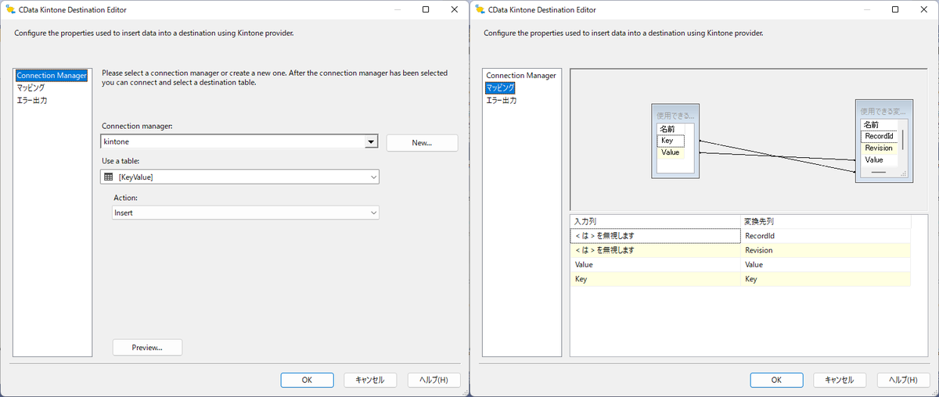Click the table grid icon beside [KeyValue]
This screenshot has width=939, height=397.
pyautogui.click(x=108, y=177)
